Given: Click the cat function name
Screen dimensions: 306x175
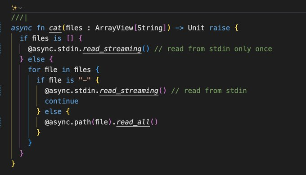Looking at the screenshot, I should 55,28.
